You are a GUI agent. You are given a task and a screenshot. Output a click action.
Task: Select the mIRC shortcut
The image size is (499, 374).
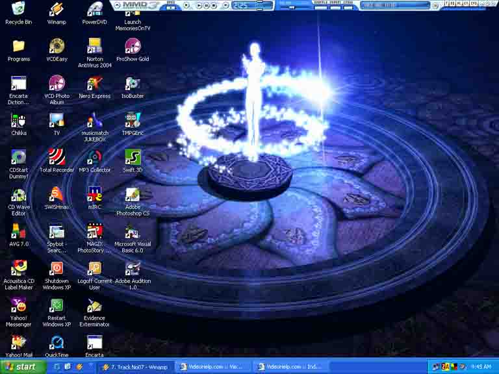(x=94, y=199)
